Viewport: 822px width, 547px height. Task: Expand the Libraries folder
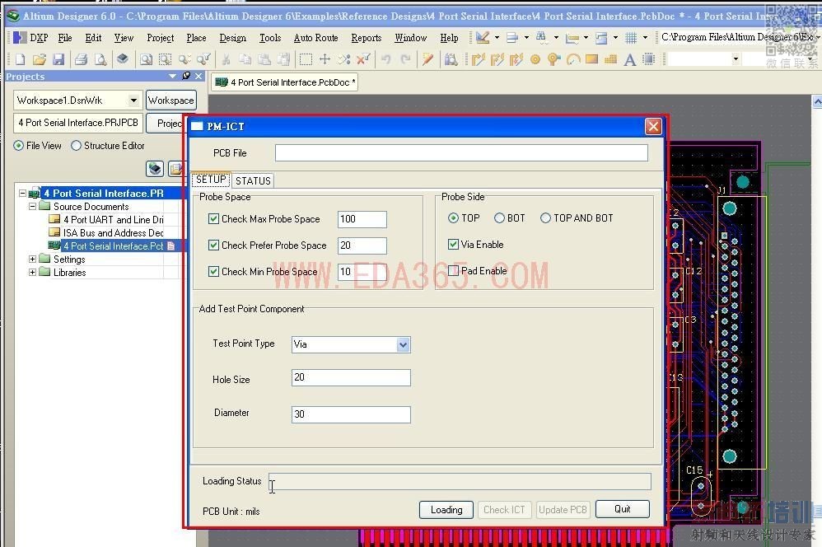[32, 272]
